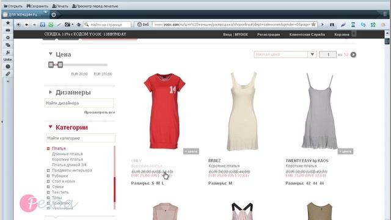
Task: Check the Предметы интерьера category box
Action: [x=48, y=170]
